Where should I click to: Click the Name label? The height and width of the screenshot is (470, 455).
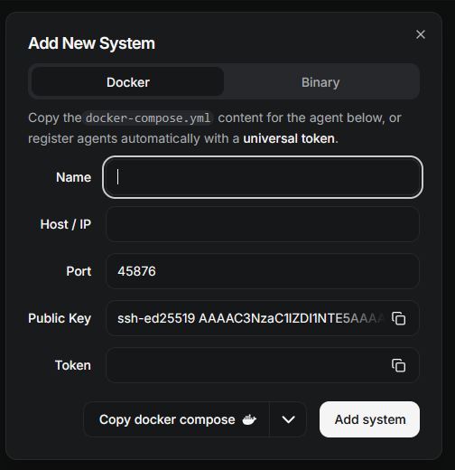coord(73,177)
